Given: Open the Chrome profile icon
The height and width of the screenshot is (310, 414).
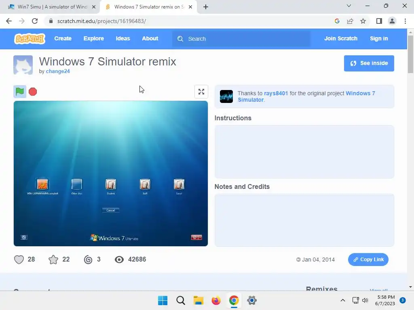Looking at the screenshot, I should click(x=392, y=21).
